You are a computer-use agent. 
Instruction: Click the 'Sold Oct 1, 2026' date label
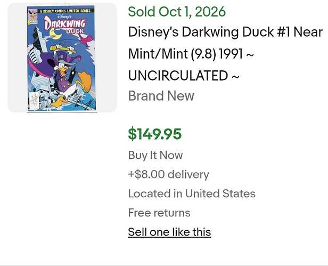coord(177,12)
